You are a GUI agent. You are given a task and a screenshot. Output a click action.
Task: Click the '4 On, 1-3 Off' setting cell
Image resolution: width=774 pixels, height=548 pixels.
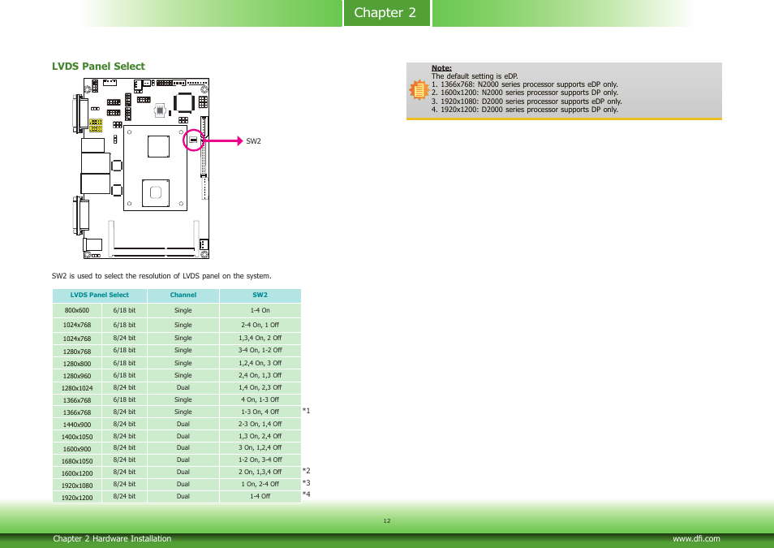point(260,399)
